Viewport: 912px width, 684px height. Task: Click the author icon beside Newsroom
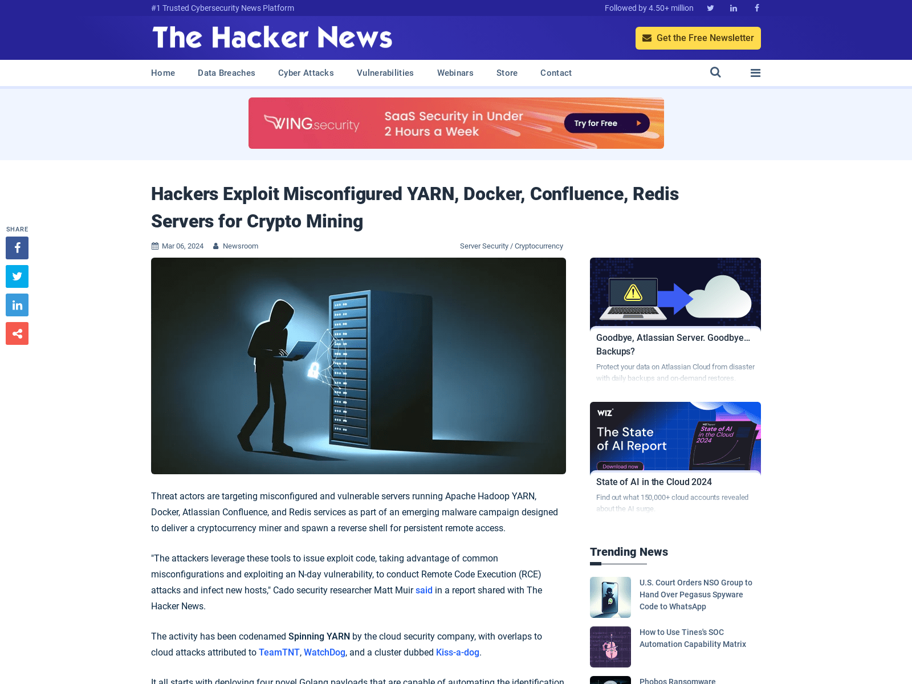(216, 246)
